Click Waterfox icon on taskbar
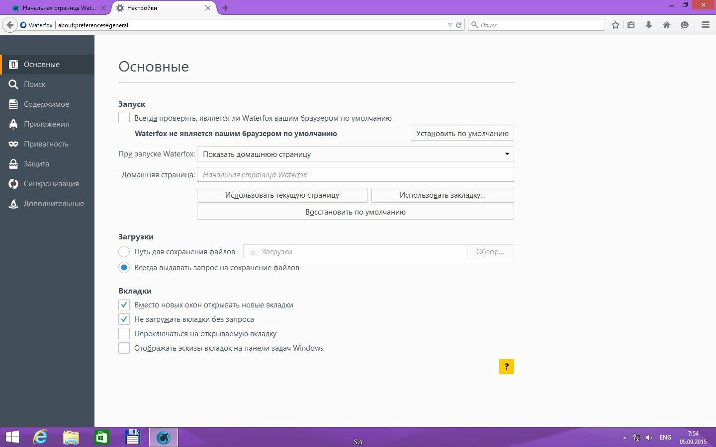This screenshot has height=447, width=716. point(164,437)
